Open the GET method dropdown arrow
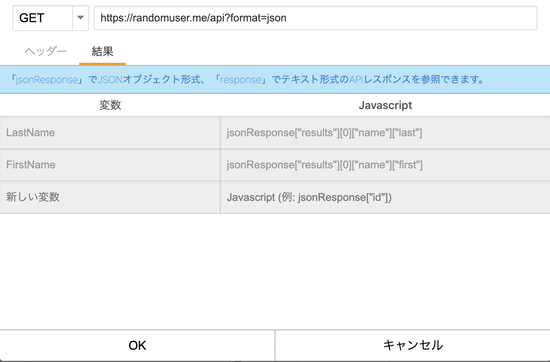 [x=80, y=18]
